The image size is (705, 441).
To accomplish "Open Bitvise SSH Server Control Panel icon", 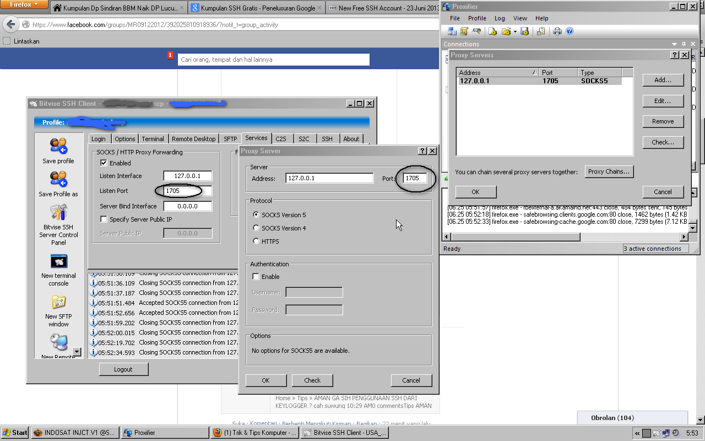I will (58, 213).
